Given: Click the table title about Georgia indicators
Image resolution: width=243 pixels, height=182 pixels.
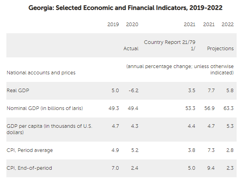Looking at the screenshot, I should (125, 8).
